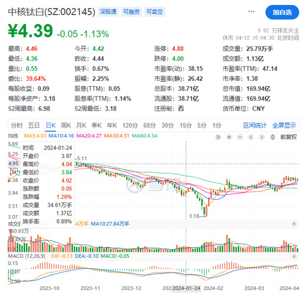Select the 周K weekly chart tab
This screenshot has width=306, height=295.
(65, 125)
